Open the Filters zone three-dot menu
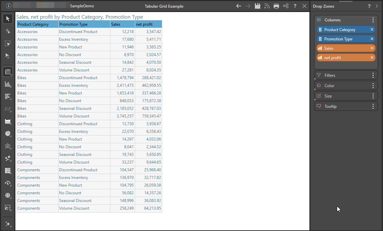This screenshot has height=231, width=383. pyautogui.click(x=373, y=75)
